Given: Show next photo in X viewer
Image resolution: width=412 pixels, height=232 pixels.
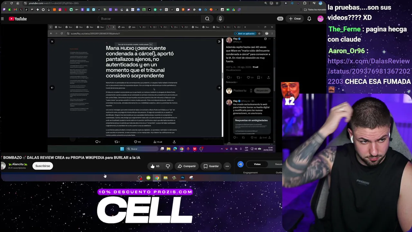Looking at the screenshot, I should [219, 88].
